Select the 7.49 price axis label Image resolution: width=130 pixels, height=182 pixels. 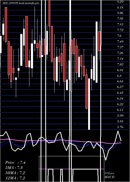[x=120, y=42]
